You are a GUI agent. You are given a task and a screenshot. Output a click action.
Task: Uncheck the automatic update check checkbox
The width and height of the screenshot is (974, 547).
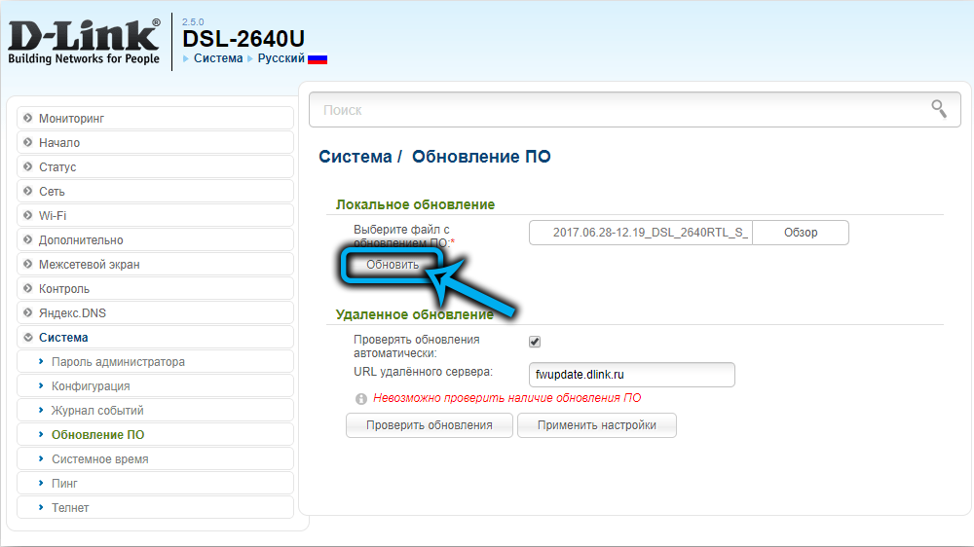534,342
